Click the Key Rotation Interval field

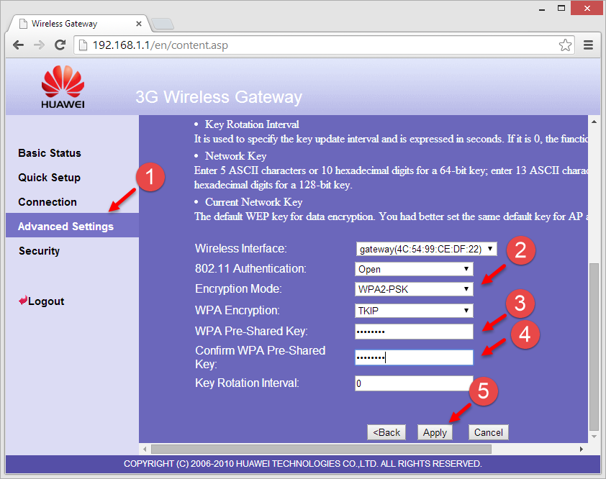click(414, 383)
